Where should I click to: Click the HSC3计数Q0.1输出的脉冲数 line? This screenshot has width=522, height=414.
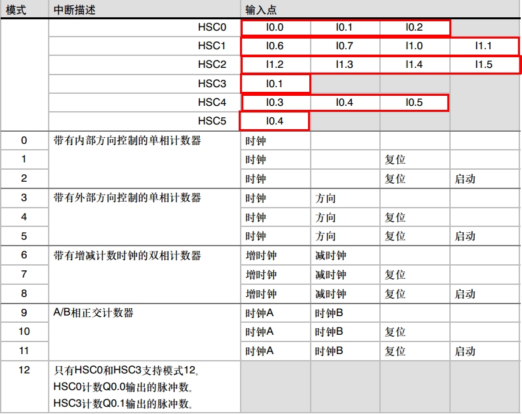123,403
